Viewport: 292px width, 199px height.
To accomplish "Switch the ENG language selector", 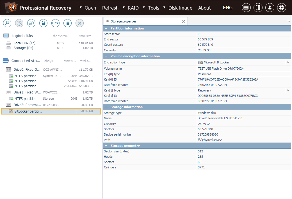I will (228, 8).
